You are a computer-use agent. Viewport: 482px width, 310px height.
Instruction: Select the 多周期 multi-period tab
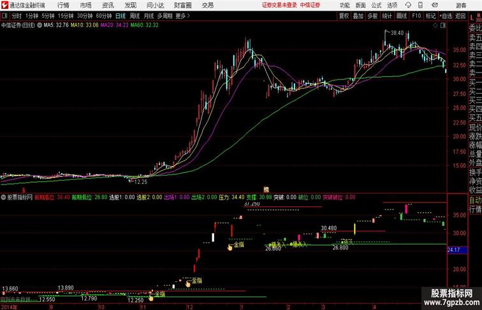(164, 16)
